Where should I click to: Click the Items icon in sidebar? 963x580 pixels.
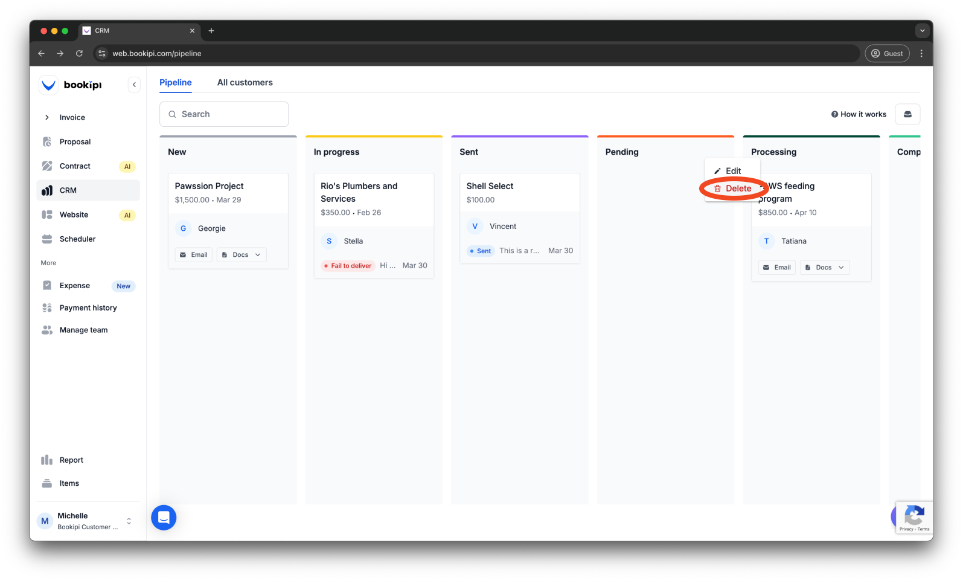click(47, 483)
